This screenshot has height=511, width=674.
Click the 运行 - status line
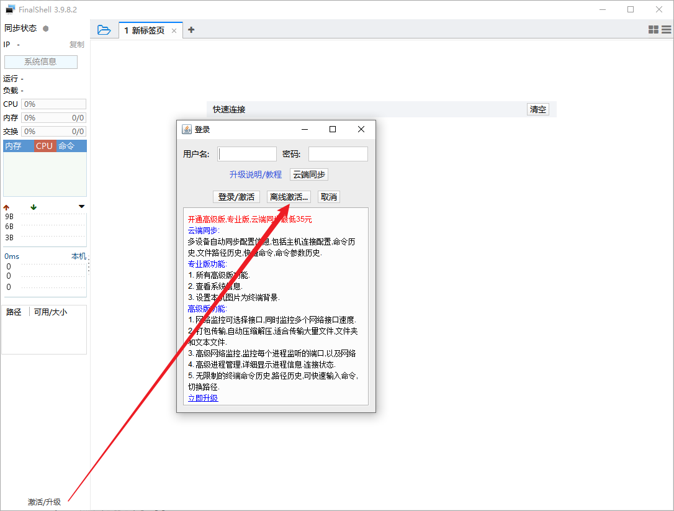[x=13, y=79]
